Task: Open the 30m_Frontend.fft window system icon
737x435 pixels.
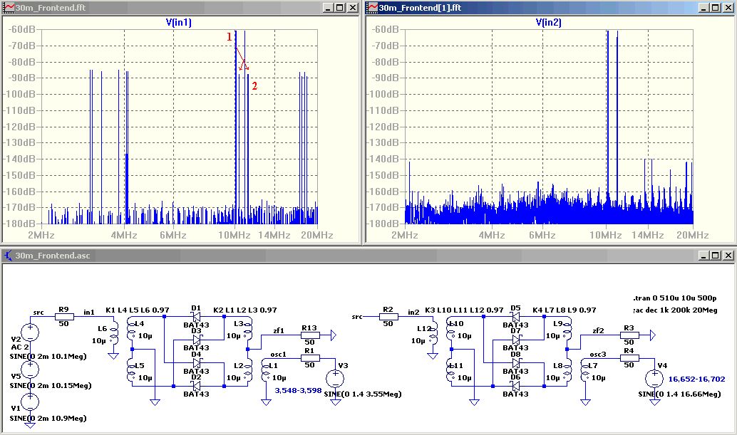Action: click(x=9, y=8)
